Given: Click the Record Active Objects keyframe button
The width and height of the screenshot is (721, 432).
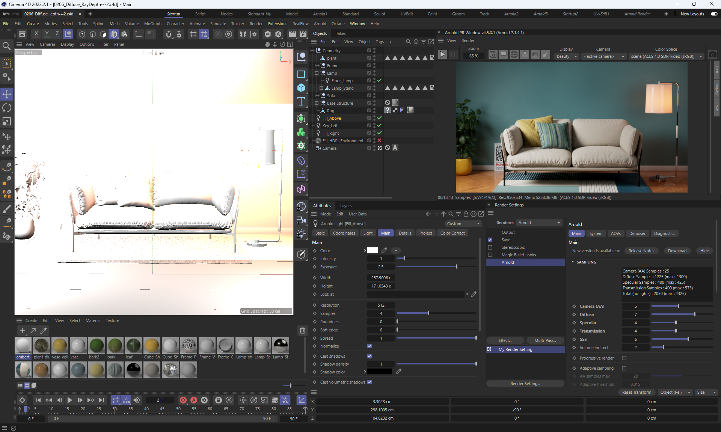Looking at the screenshot, I should pos(183,400).
